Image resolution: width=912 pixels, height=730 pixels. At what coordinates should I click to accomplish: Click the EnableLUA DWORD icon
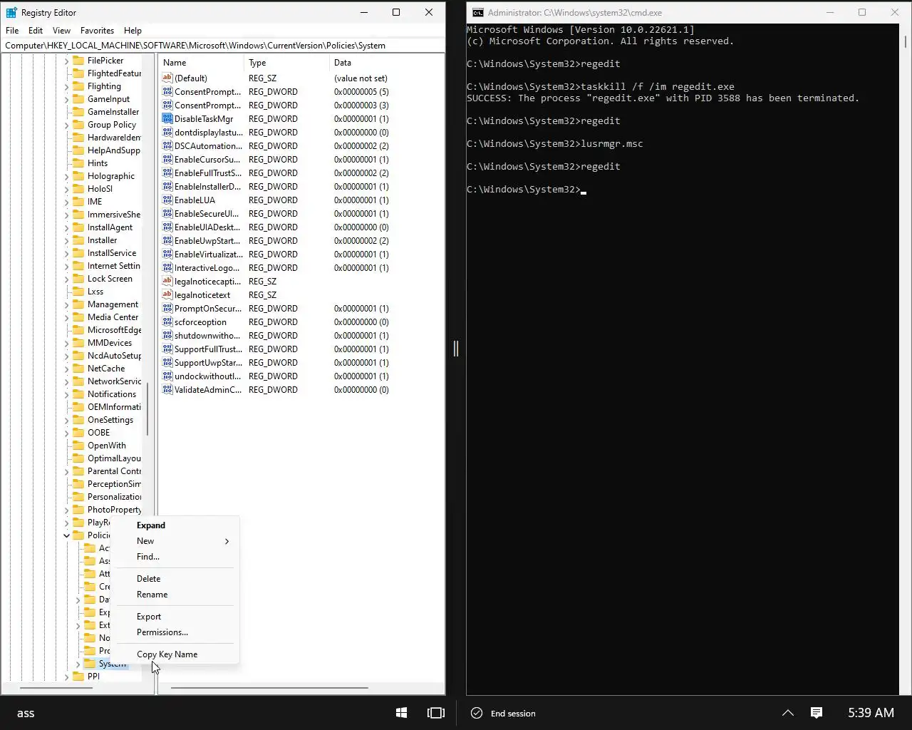pyautogui.click(x=167, y=200)
